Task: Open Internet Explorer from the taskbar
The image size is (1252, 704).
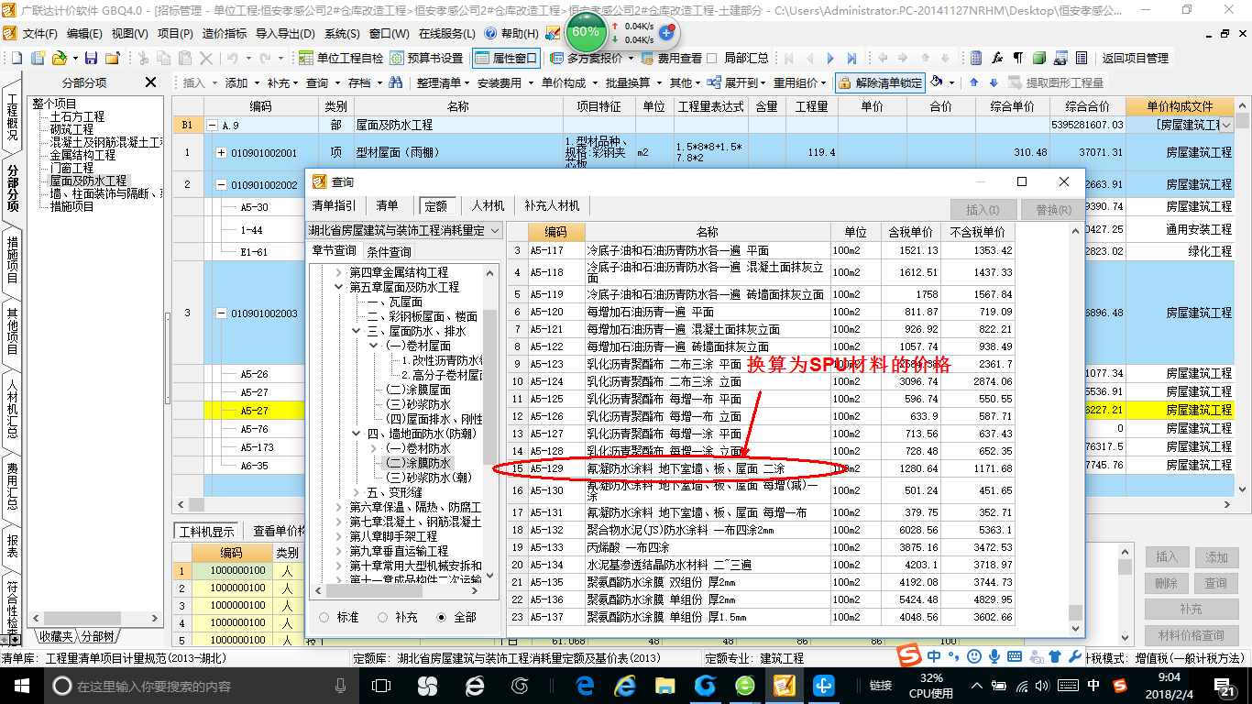Action: point(626,686)
